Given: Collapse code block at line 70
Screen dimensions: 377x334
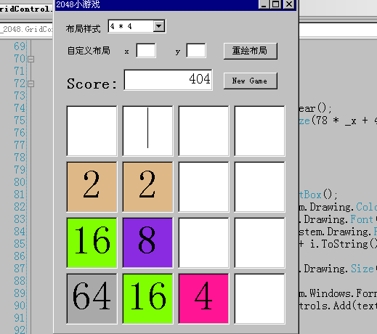Looking at the screenshot, I should pyautogui.click(x=31, y=59).
